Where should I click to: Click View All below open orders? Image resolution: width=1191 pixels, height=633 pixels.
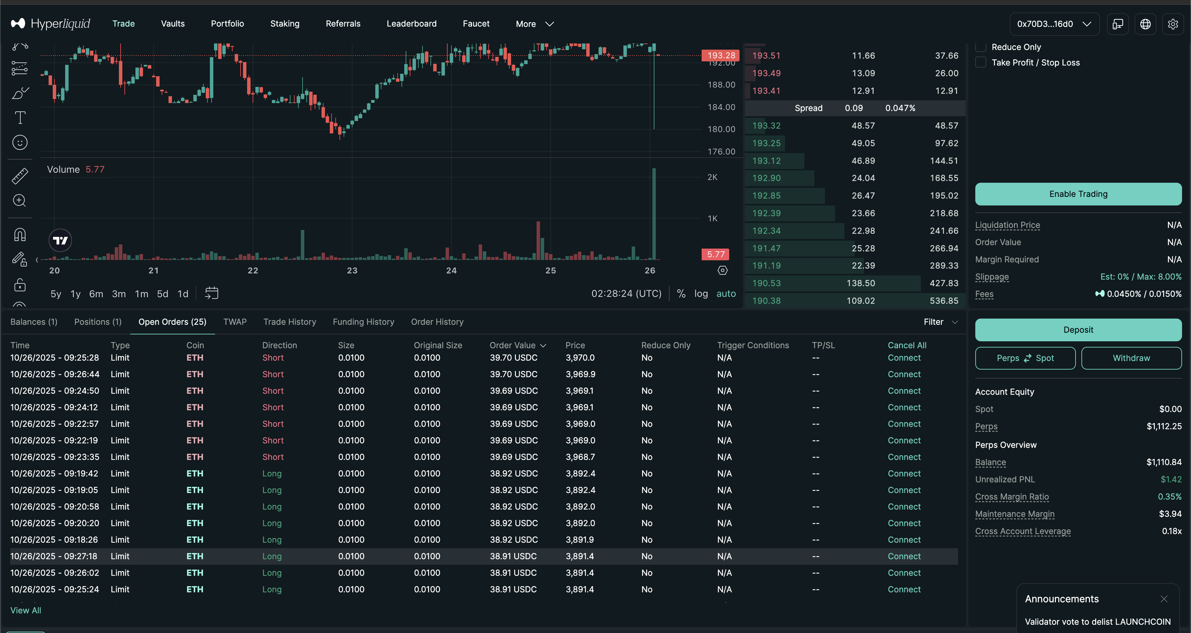coord(26,610)
